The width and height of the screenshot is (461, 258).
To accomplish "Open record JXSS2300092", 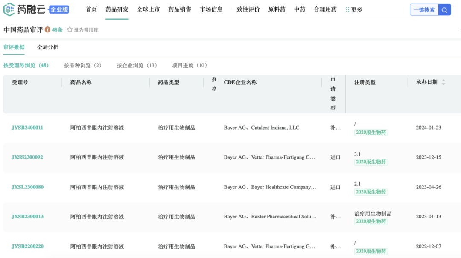I will click(27, 157).
